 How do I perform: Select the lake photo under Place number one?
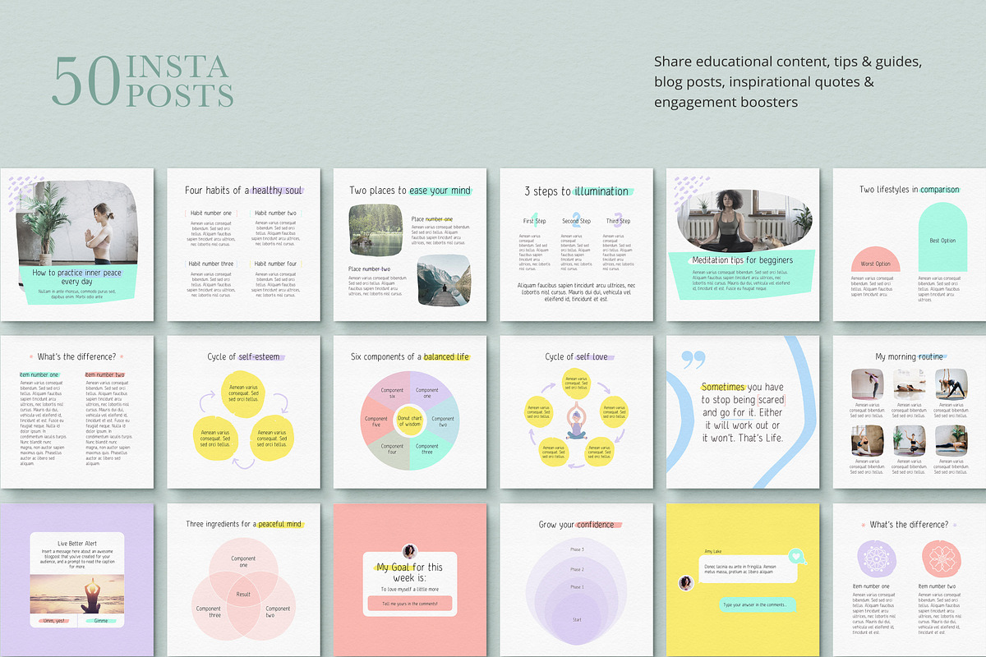[x=376, y=229]
